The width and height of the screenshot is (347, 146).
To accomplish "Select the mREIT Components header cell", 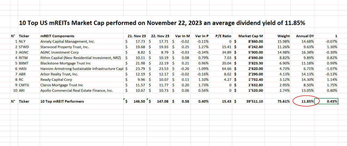I will pos(58,36).
